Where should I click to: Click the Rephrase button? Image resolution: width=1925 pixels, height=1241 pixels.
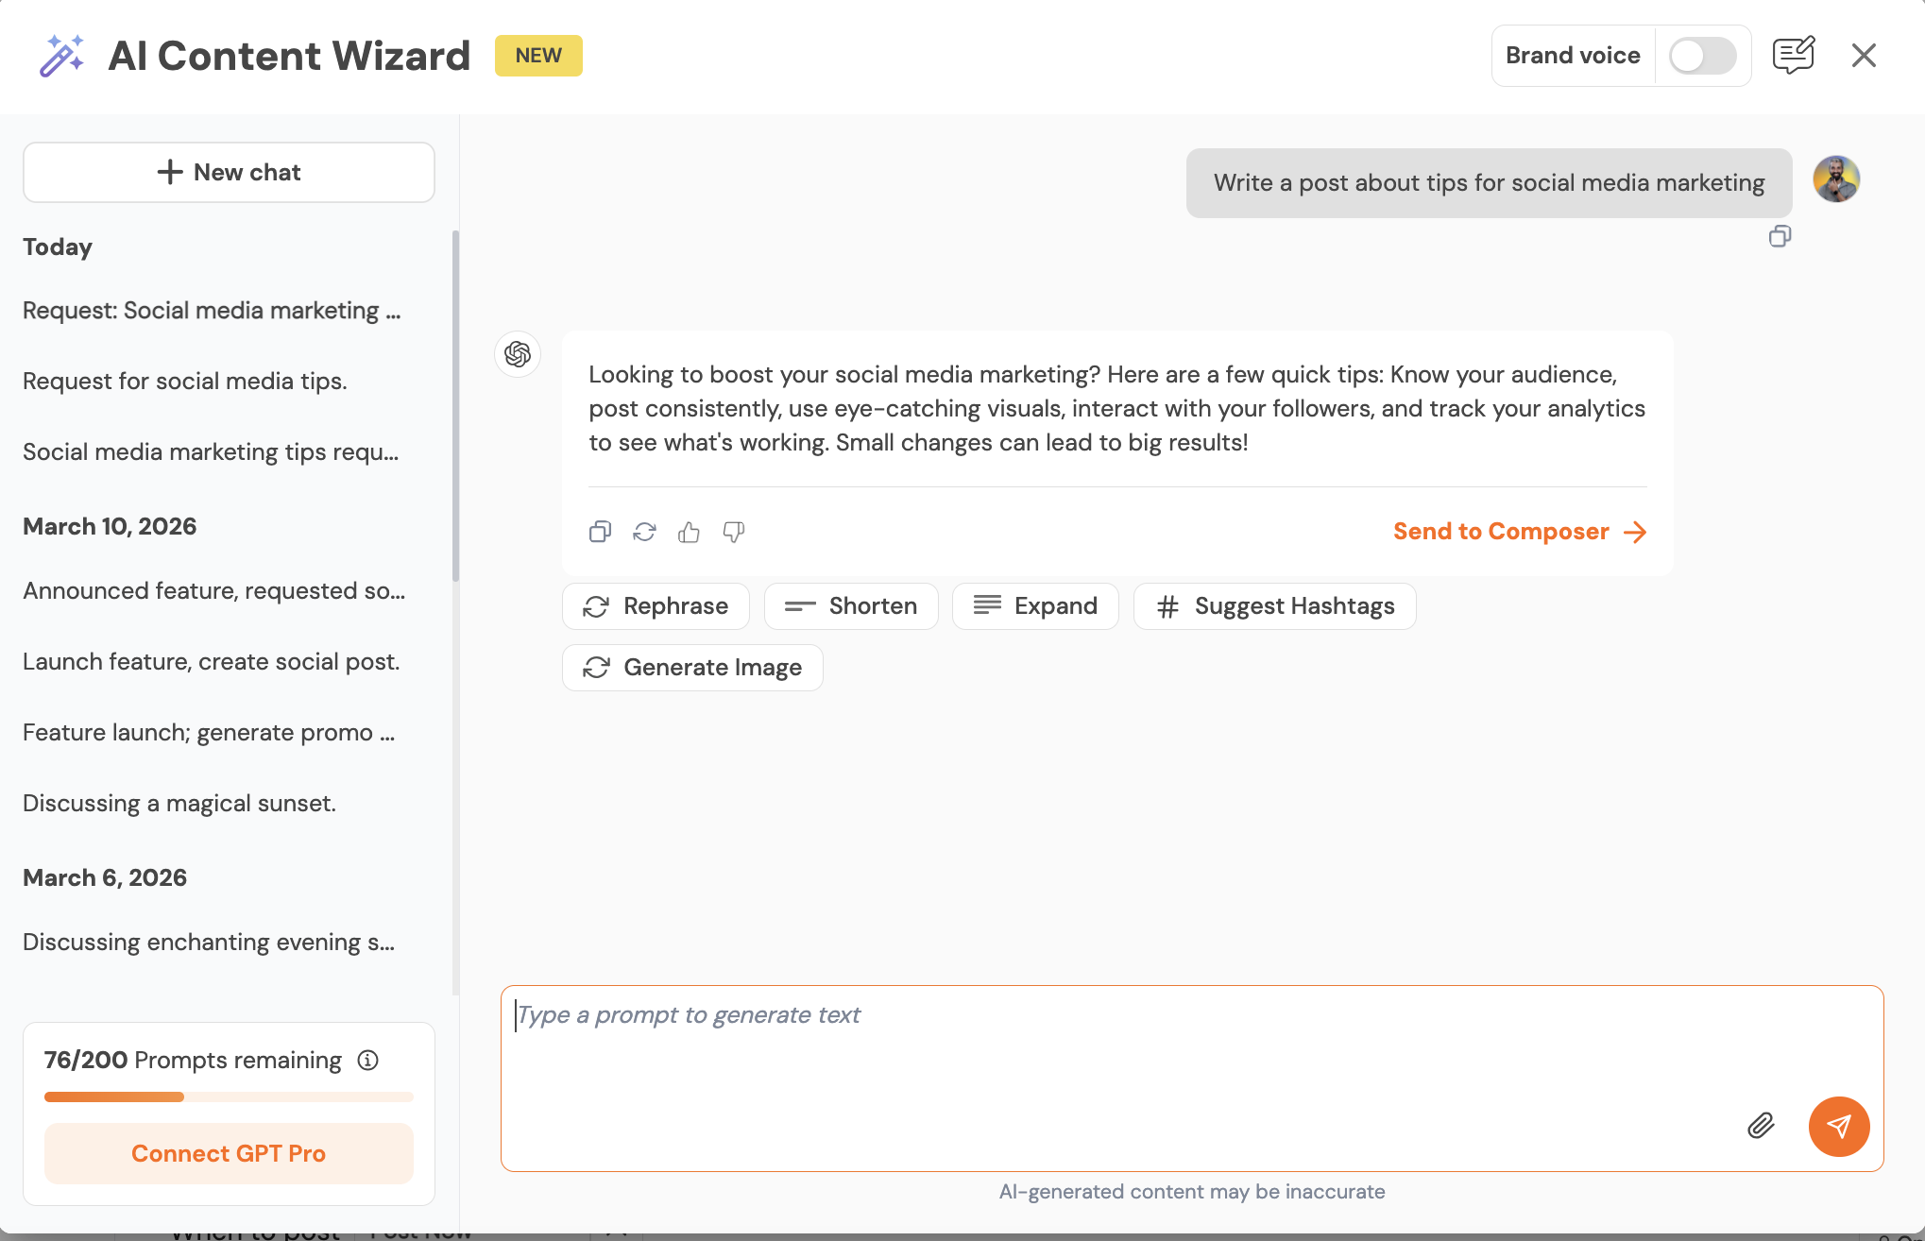tap(656, 606)
